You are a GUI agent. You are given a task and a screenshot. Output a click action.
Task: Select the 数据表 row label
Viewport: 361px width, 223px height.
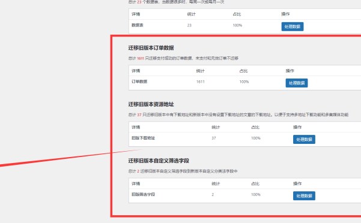click(x=138, y=25)
